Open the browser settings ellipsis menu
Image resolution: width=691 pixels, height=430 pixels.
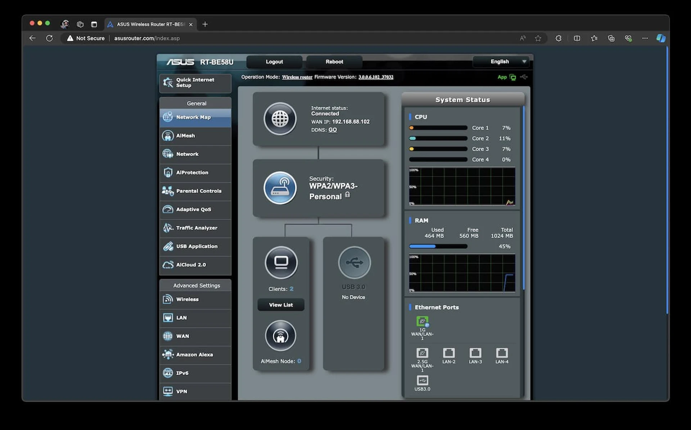tap(645, 38)
